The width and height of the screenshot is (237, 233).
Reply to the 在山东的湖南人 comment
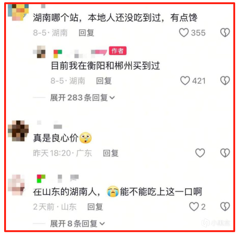(95, 207)
